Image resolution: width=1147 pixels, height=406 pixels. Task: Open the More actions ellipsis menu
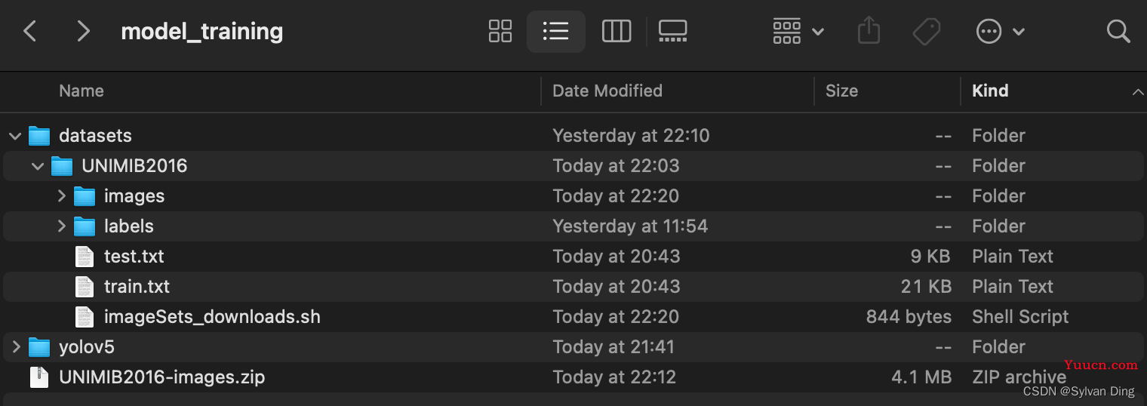[1001, 31]
